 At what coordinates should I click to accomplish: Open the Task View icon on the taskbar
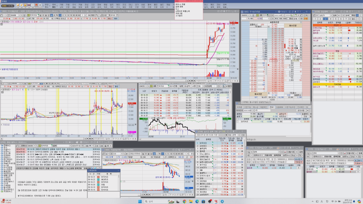178,202
